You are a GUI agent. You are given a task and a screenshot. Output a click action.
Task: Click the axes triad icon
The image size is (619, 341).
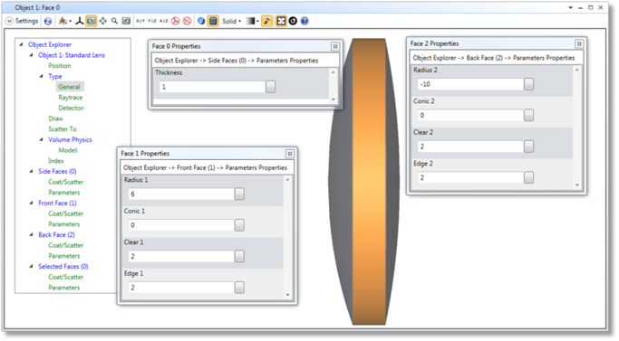tap(80, 21)
